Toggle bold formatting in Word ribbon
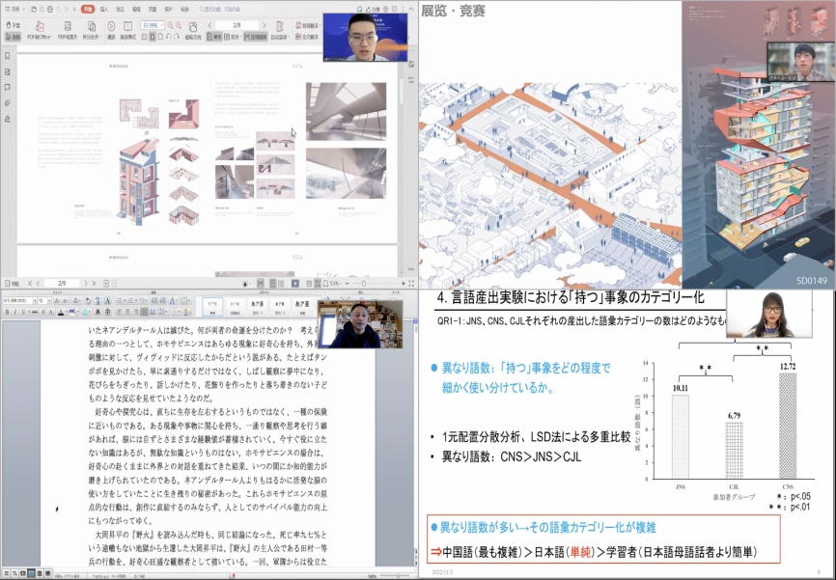Image resolution: width=836 pixels, height=580 pixels. tap(6, 312)
